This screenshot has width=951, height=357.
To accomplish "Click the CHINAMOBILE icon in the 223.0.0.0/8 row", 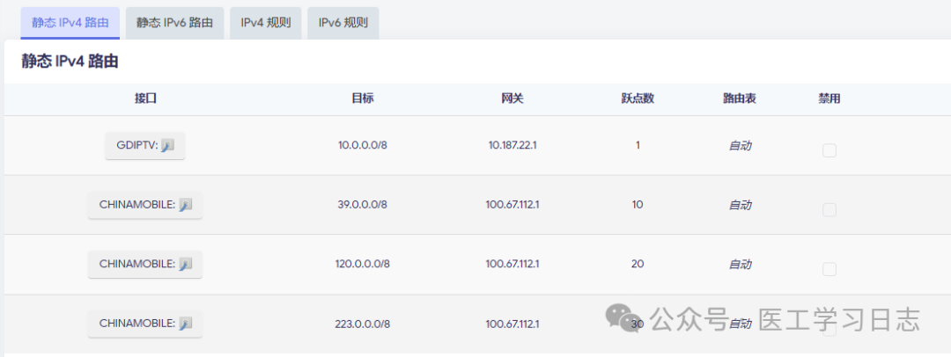I will click(185, 324).
